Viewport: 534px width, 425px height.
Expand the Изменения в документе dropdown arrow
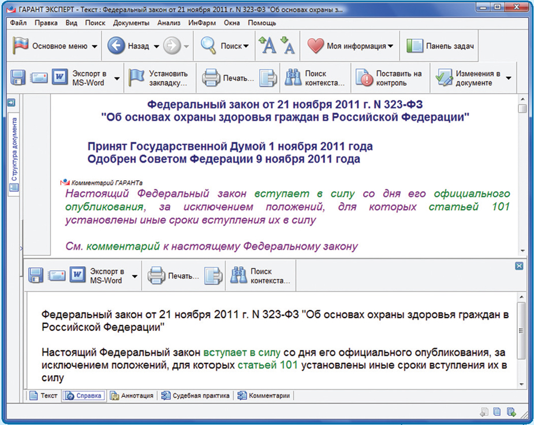pyautogui.click(x=509, y=78)
